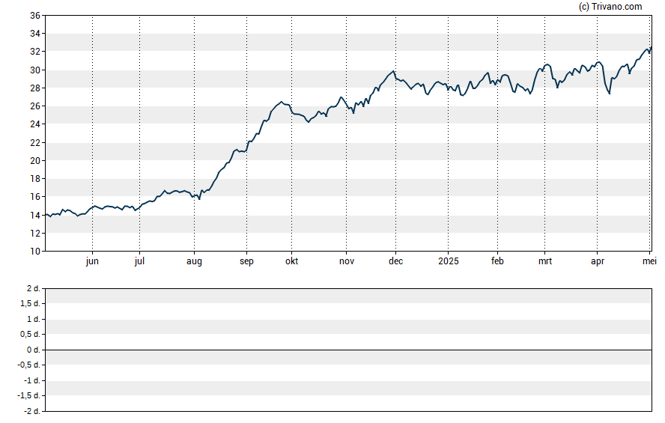Image resolution: width=665 pixels, height=423 pixels.
Task: Click the 'jul' month label
Action: pos(139,261)
